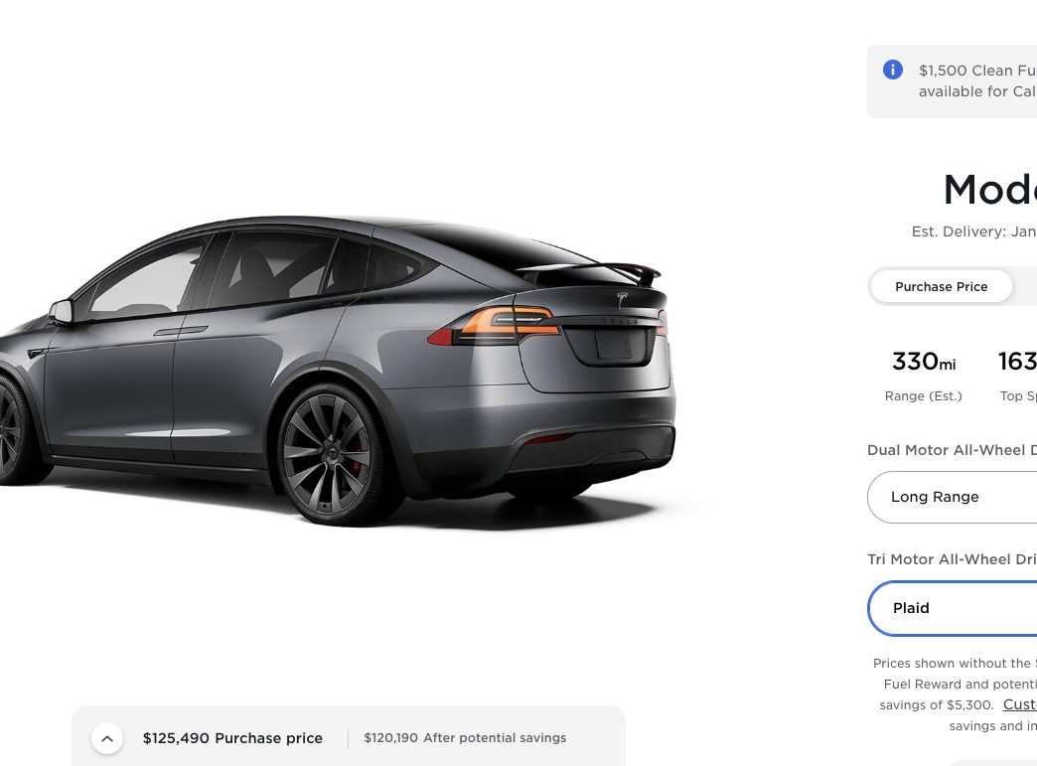Click the 330mi Range estimate stat
The width and height of the screenshot is (1037, 766).
pyautogui.click(x=923, y=377)
